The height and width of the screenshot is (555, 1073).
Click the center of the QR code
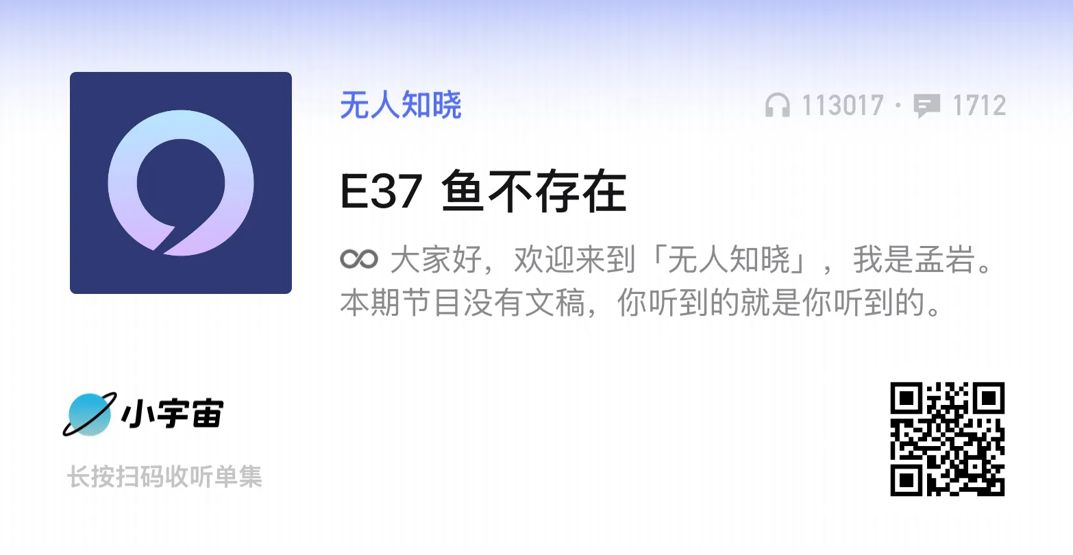948,439
